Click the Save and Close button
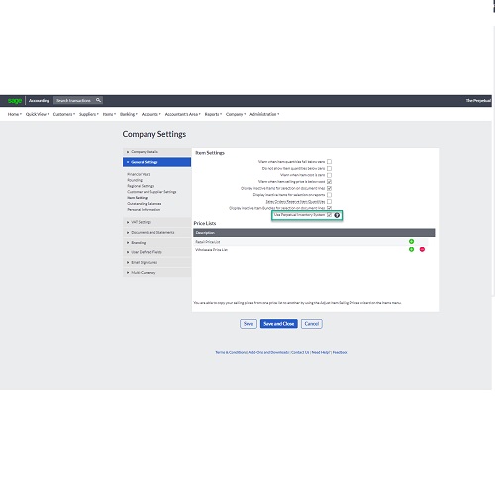495x495 pixels. pos(279,324)
